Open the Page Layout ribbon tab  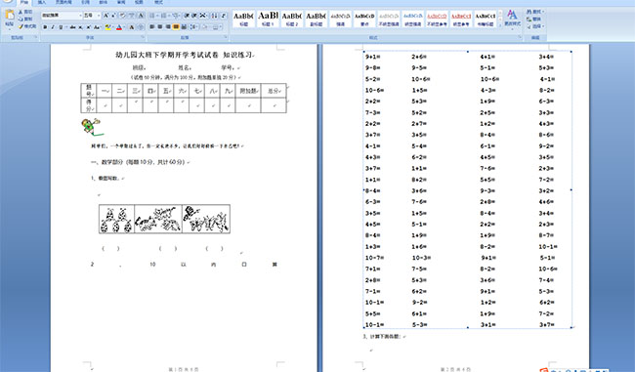pyautogui.click(x=63, y=2)
